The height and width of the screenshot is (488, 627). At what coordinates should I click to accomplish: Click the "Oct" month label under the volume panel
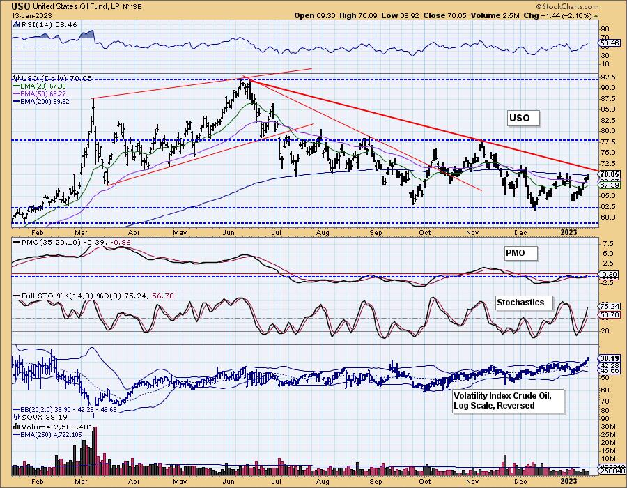click(425, 481)
